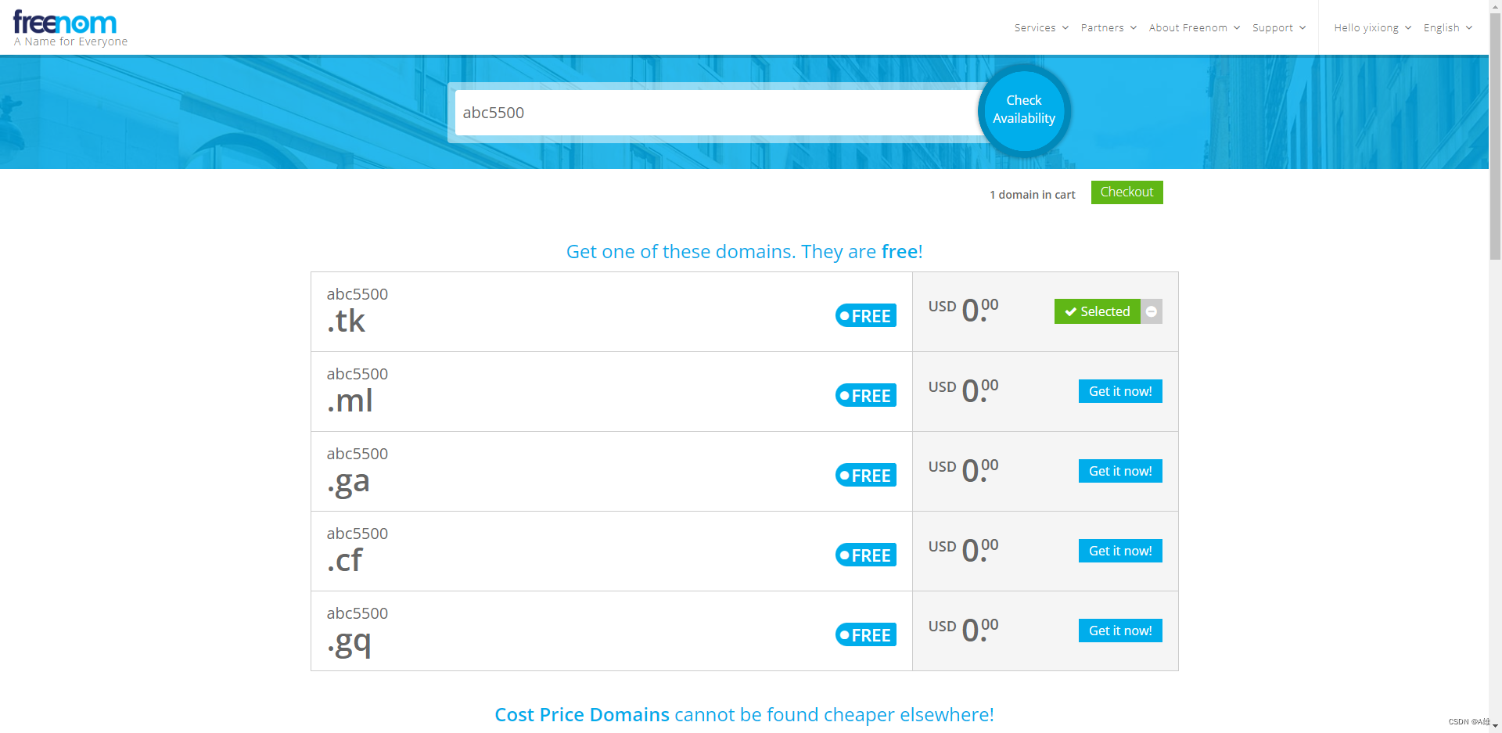This screenshot has height=733, width=1502.
Task: Open the Partners dropdown menu
Action: click(x=1109, y=27)
